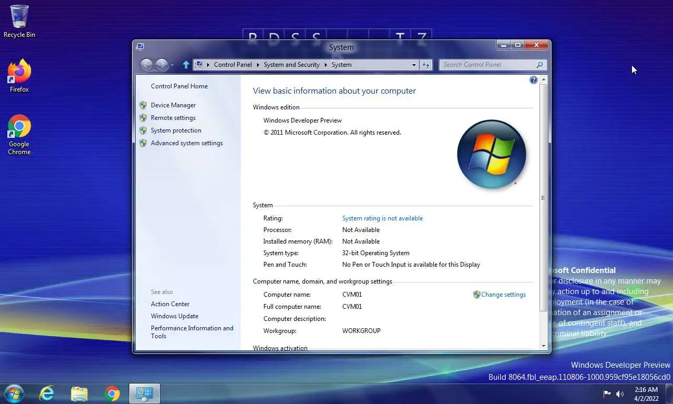Click Windows Developer Preview edition text
Viewport: 673px width, 404px height.
[302, 120]
